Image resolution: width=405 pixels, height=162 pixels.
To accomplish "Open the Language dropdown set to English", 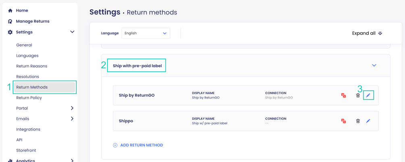I will (x=146, y=33).
